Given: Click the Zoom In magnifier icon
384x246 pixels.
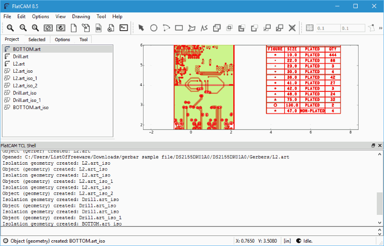Looking at the screenshot, I should pyautogui.click(x=35, y=28).
